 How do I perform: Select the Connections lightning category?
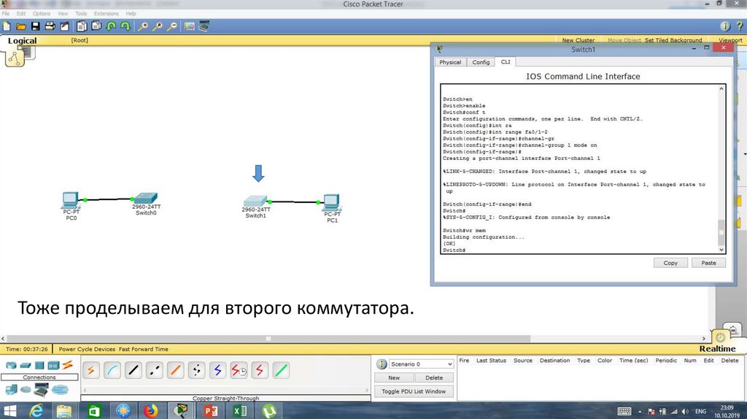[68, 365]
